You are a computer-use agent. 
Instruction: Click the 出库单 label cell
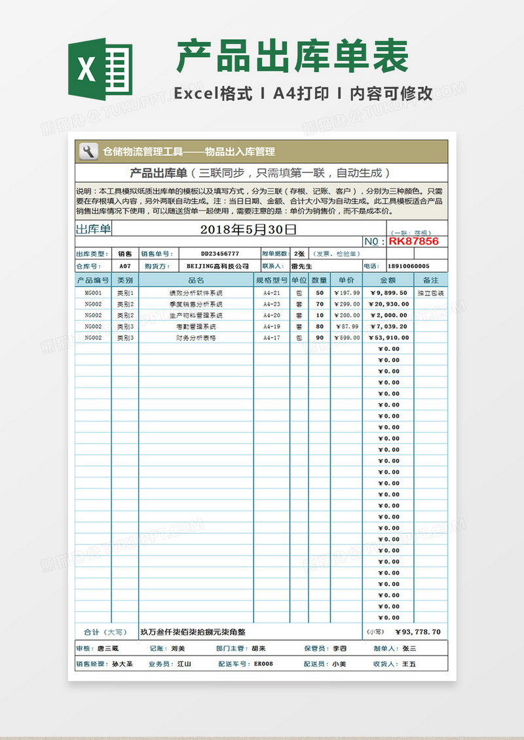(94, 229)
